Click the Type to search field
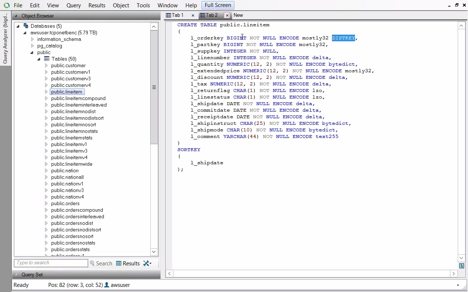468x292 pixels. pos(51,263)
